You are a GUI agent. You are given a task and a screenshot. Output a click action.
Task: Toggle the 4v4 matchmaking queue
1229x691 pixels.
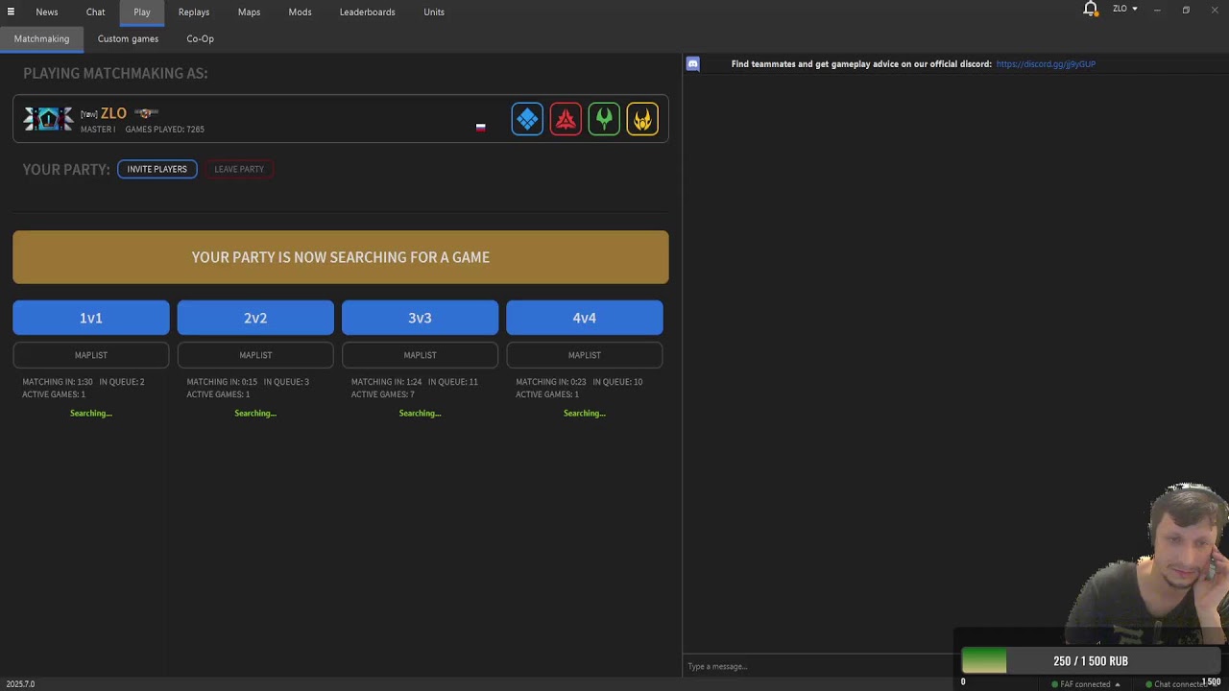click(x=585, y=318)
